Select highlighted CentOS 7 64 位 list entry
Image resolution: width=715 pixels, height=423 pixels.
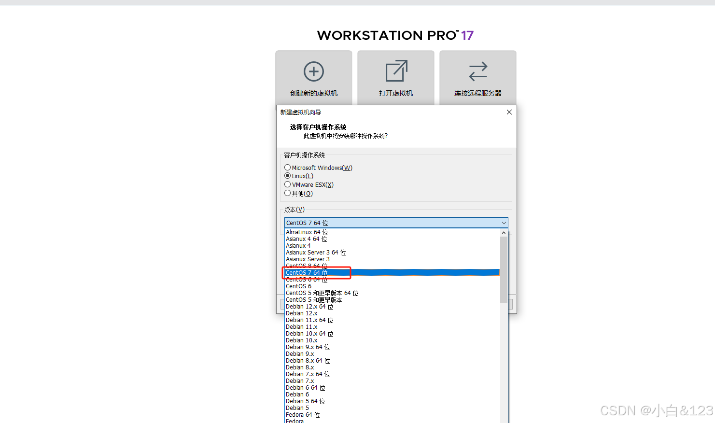pos(392,273)
